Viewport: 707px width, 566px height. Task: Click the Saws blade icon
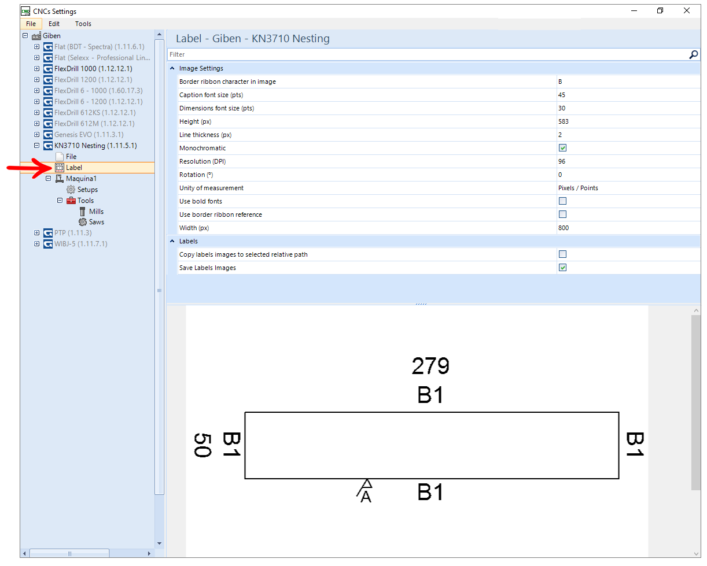pos(83,222)
